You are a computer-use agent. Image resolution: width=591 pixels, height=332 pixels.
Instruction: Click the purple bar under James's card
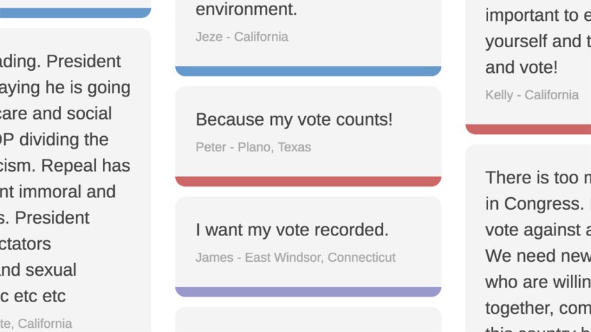308,292
